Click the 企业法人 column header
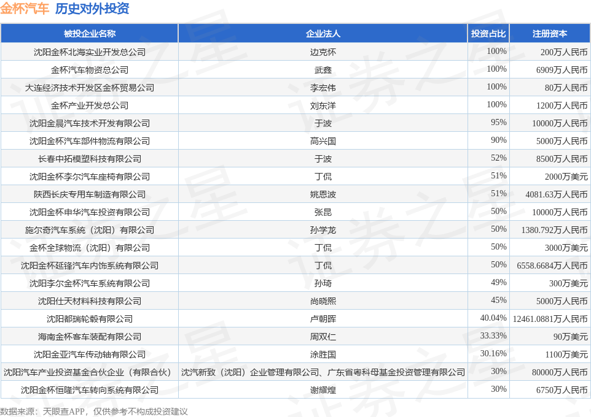Screen dimensions: 591x417 (x=323, y=34)
